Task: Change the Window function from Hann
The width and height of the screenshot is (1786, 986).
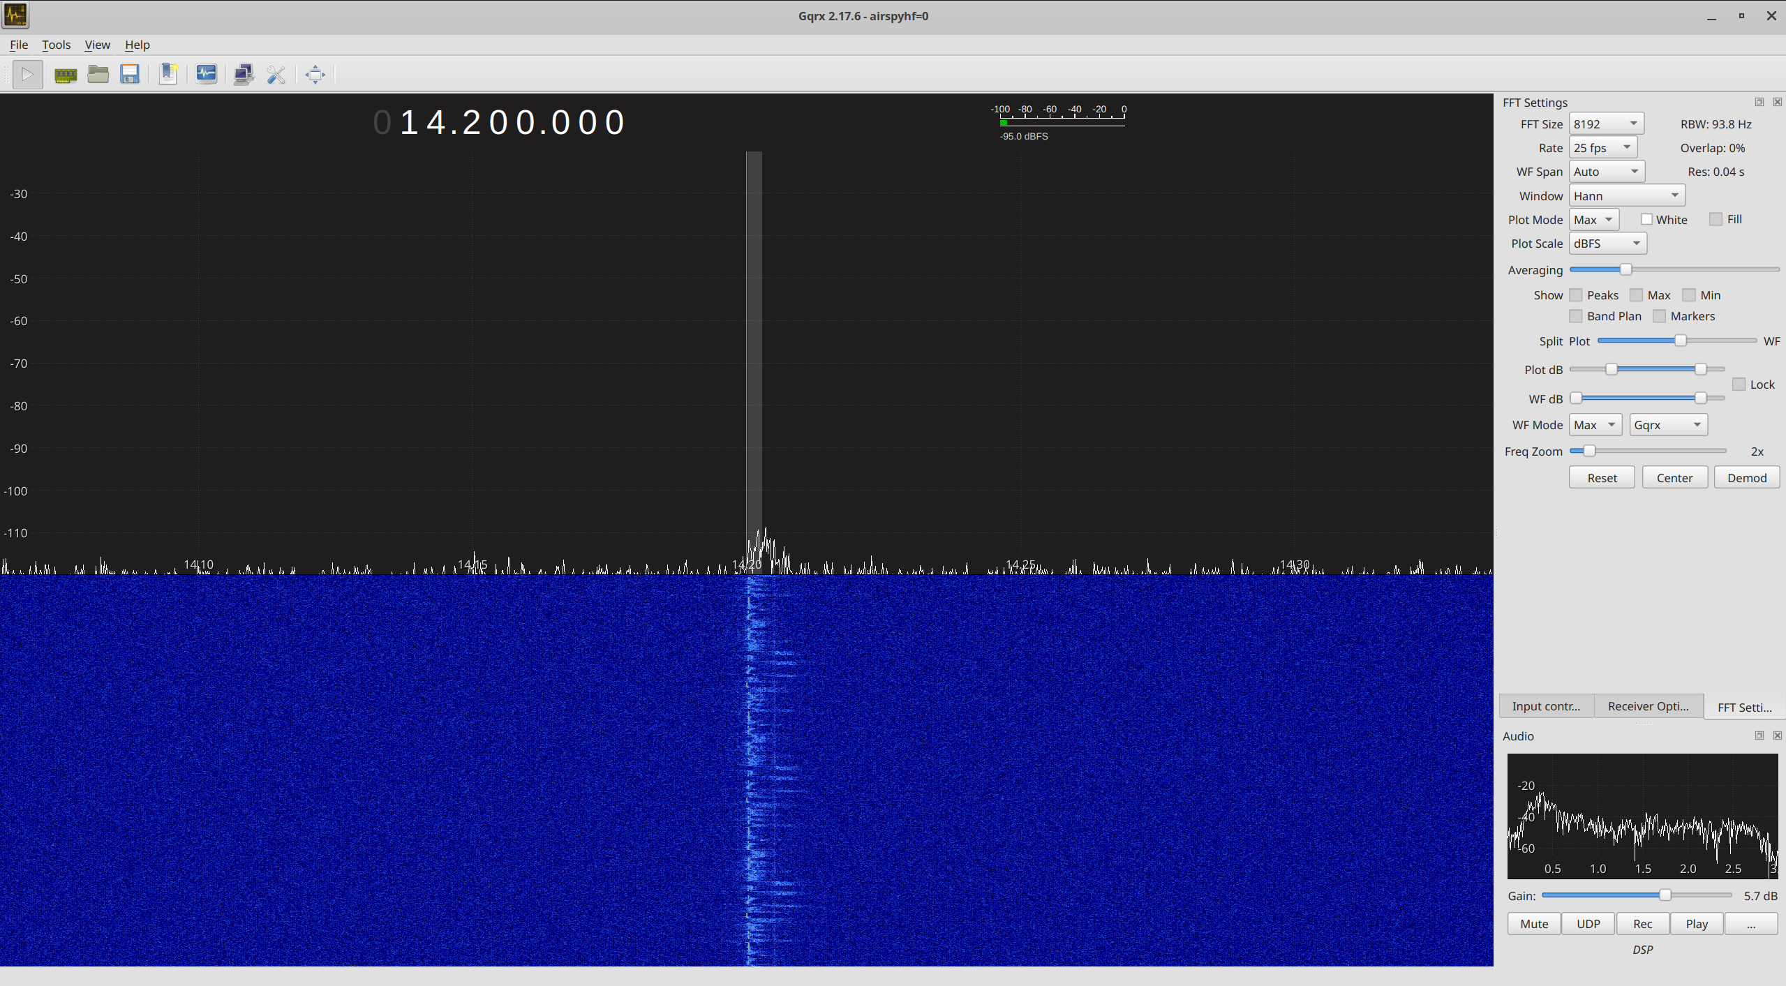Action: coord(1626,195)
